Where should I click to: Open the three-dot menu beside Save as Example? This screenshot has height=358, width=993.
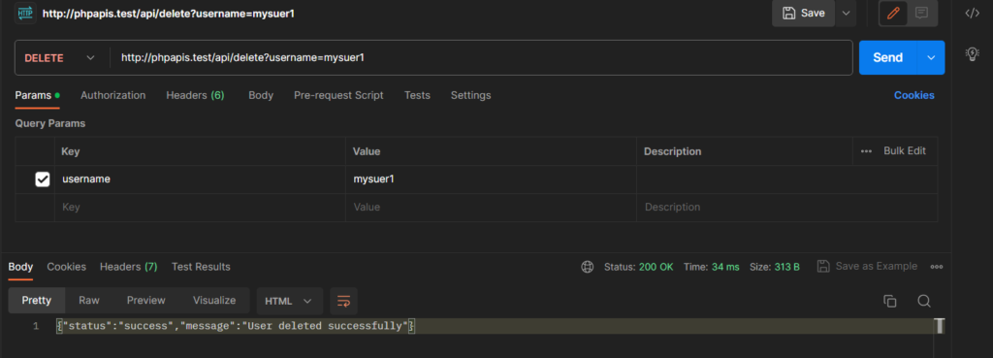tap(937, 267)
